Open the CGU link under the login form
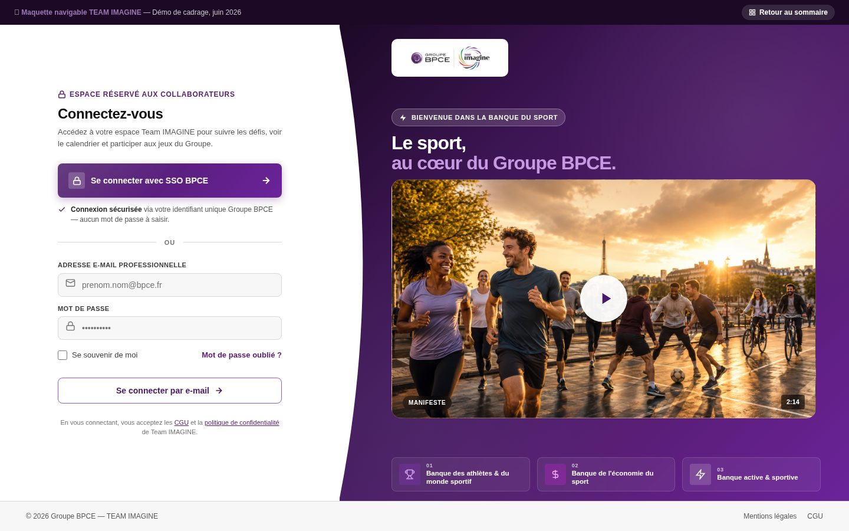Viewport: 849px width, 531px height. tap(182, 422)
